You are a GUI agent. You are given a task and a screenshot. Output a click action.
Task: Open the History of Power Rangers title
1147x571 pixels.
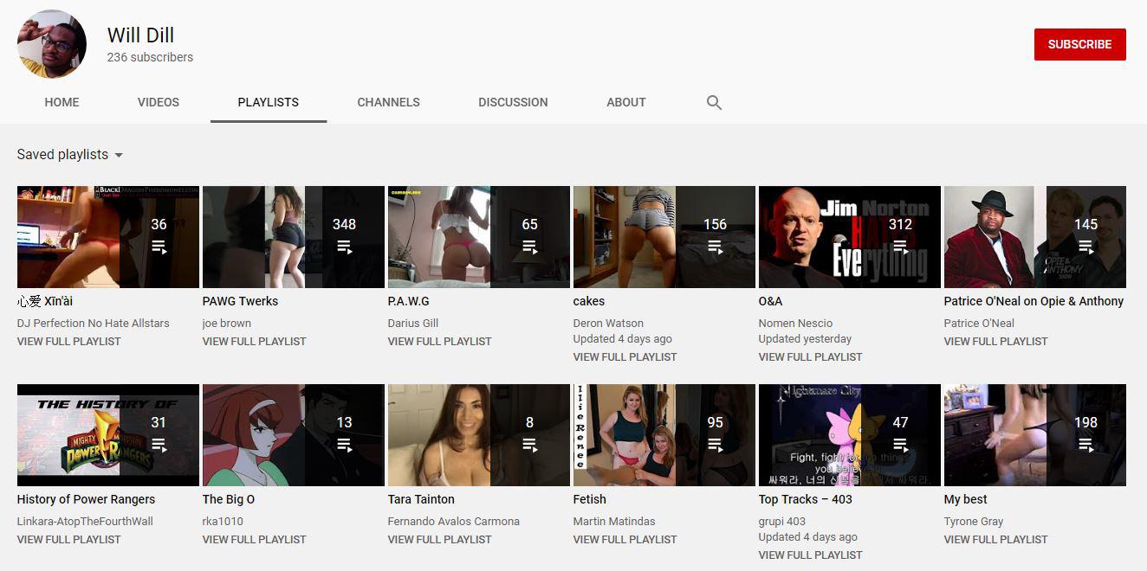87,499
